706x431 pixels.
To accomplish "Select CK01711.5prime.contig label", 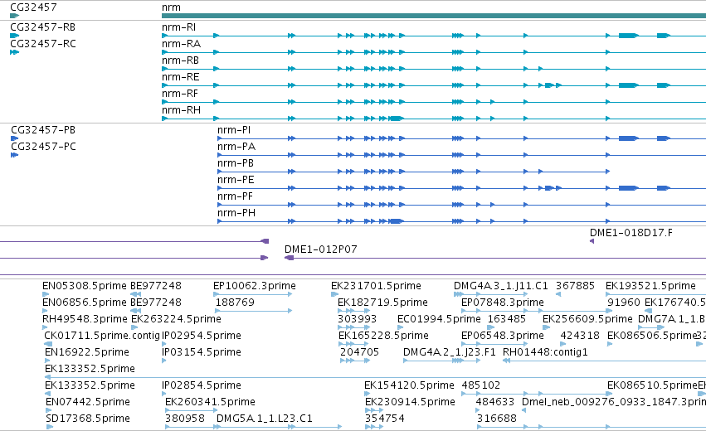I will 102,336.
